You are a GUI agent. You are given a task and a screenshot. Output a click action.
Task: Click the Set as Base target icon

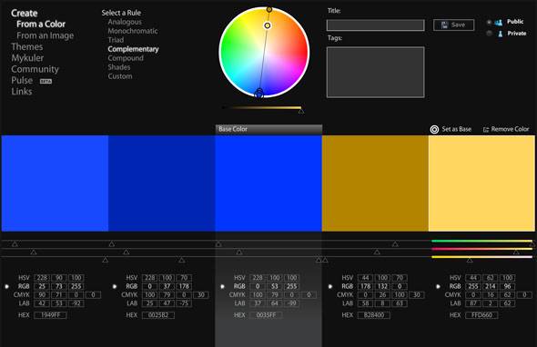(x=434, y=129)
